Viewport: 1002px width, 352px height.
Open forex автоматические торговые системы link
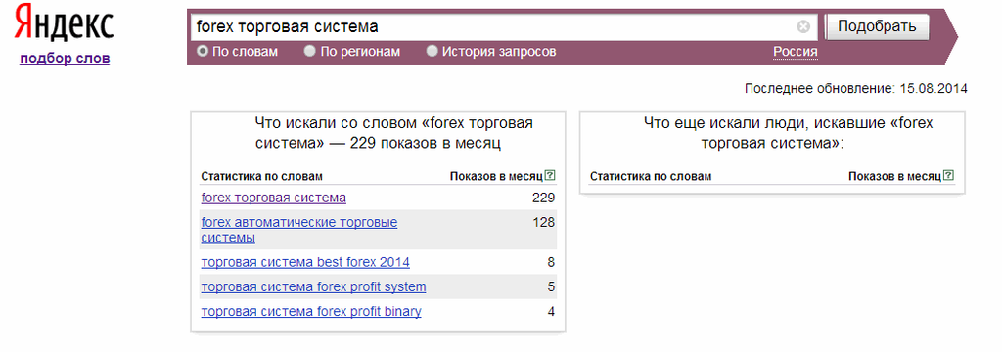[x=299, y=230]
